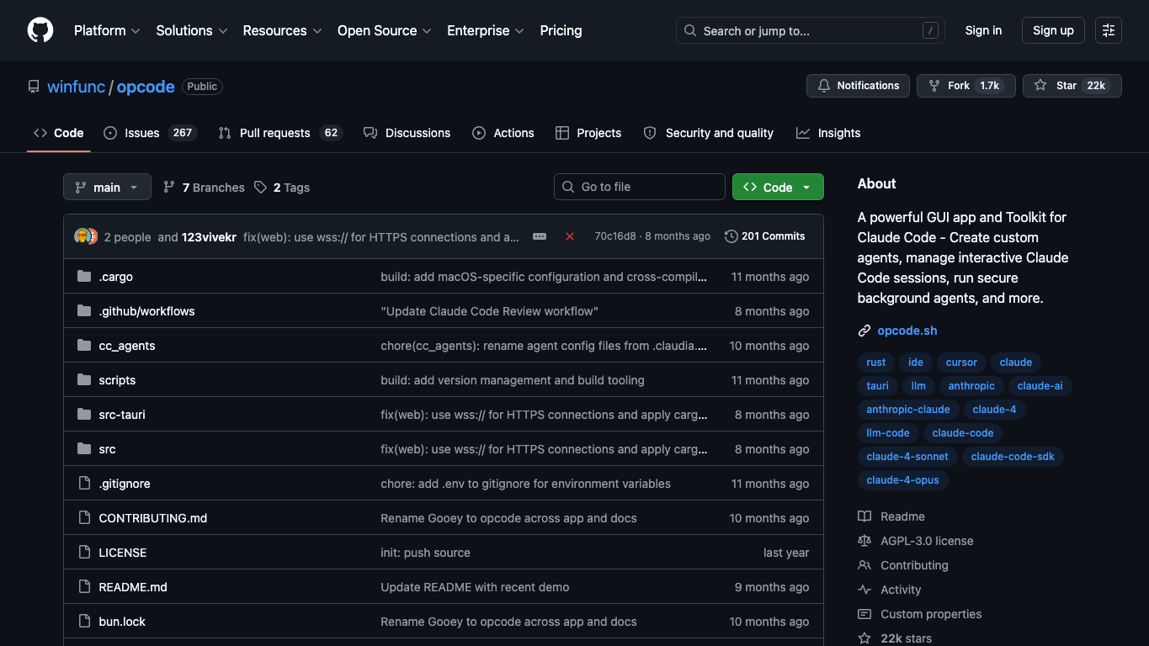Open the main branch dropdown
This screenshot has width=1149, height=646.
click(x=107, y=187)
